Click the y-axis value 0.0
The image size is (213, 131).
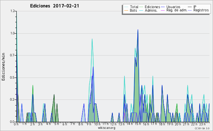pyautogui.click(x=12, y=122)
